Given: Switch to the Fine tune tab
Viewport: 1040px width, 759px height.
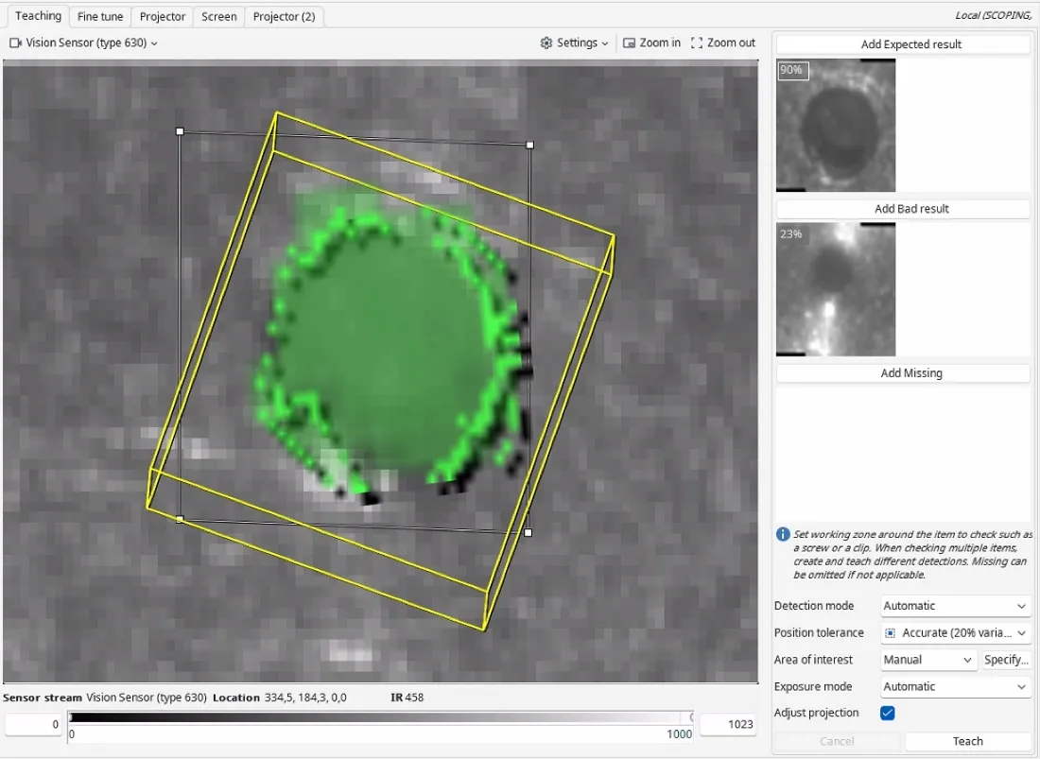Looking at the screenshot, I should pyautogui.click(x=100, y=17).
